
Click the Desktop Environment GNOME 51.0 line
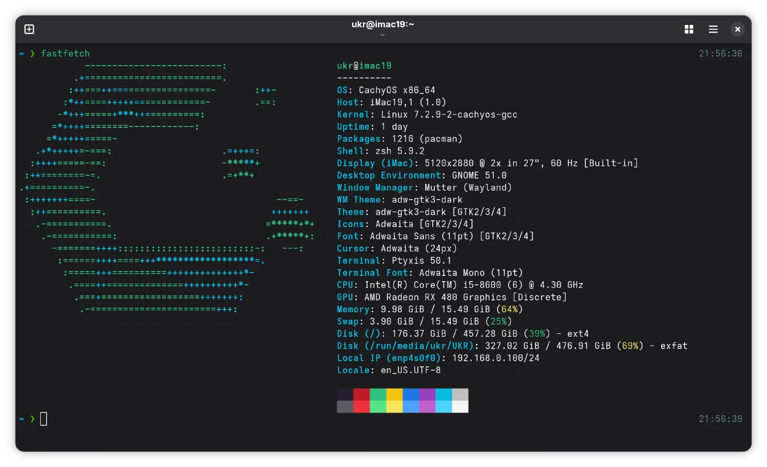tap(422, 175)
